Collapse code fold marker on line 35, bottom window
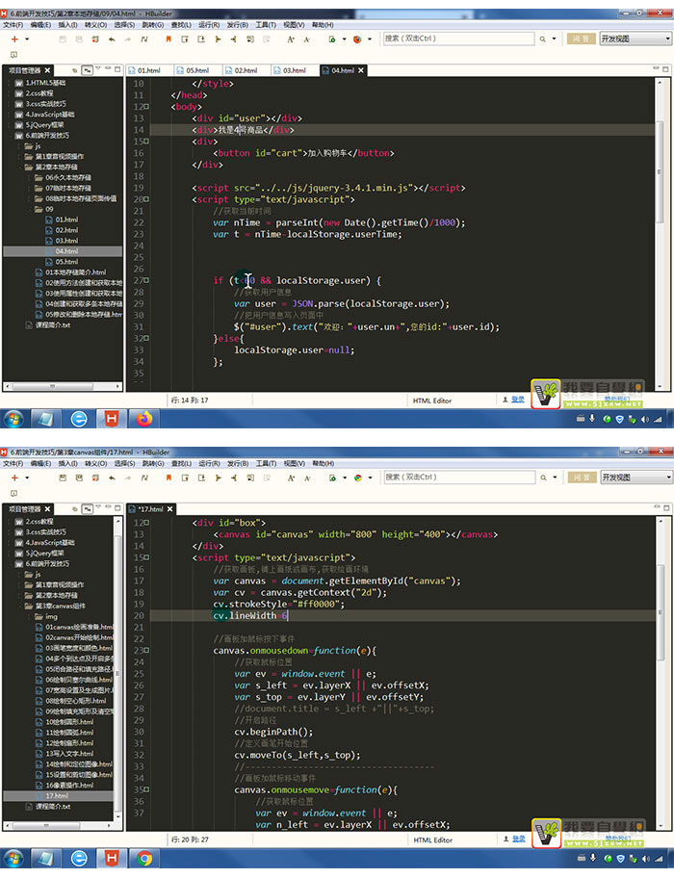This screenshot has height=878, width=674. [x=146, y=789]
